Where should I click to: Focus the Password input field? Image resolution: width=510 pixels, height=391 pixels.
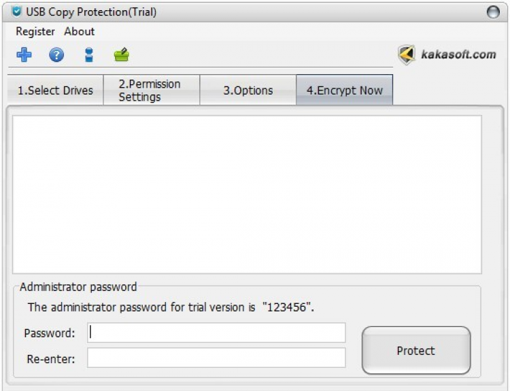[x=216, y=333]
